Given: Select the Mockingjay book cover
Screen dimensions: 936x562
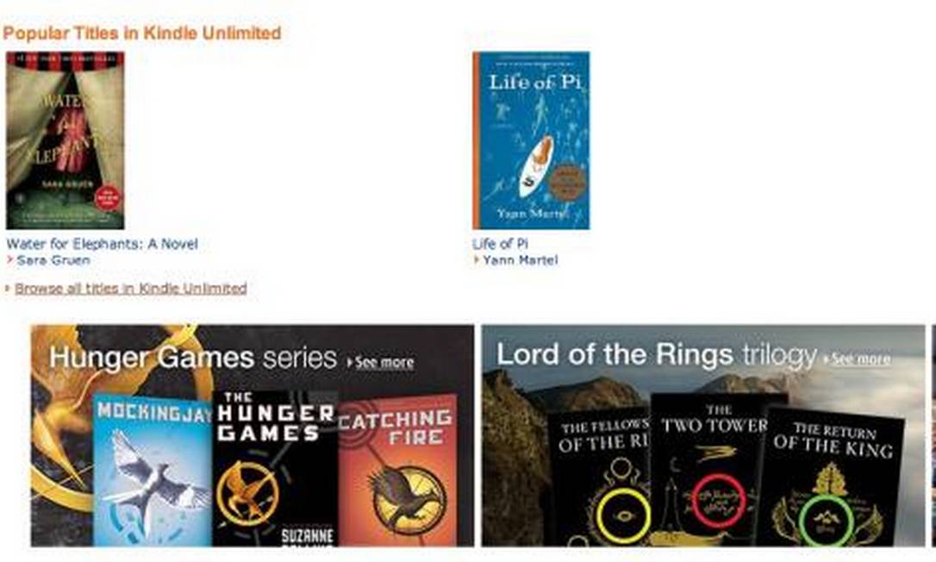Looking at the screenshot, I should (153, 471).
